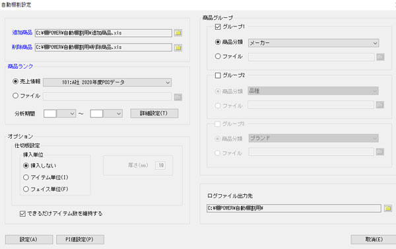Click folder icon beside グループ2 ファイル field
The height and width of the screenshot is (249, 396).
tap(380, 104)
